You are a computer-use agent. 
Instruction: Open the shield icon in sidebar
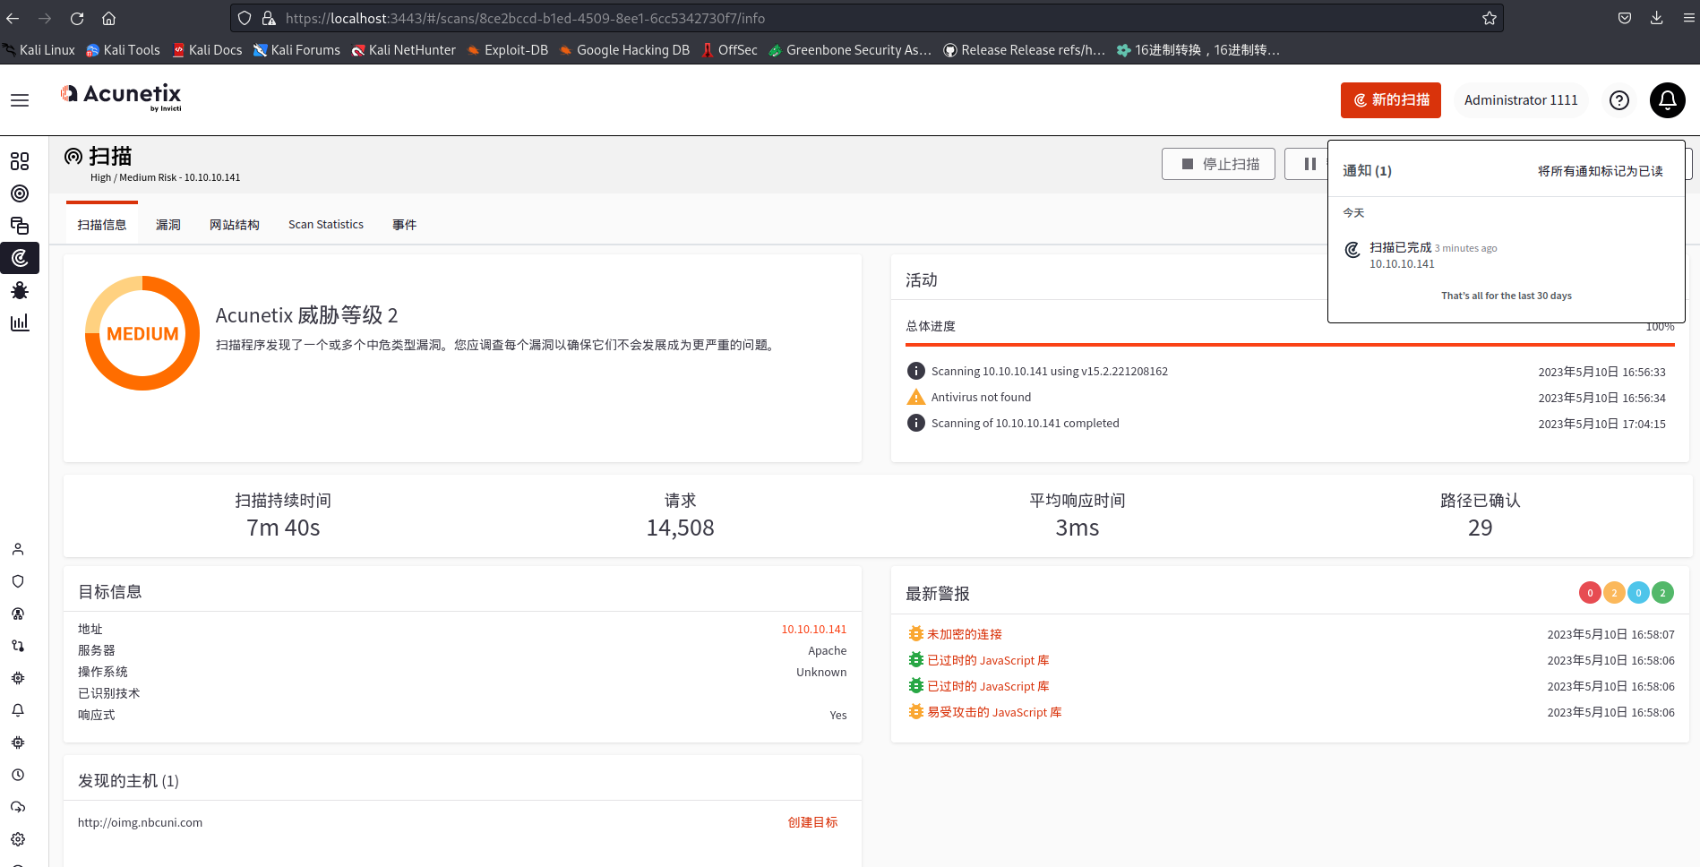pyautogui.click(x=18, y=581)
